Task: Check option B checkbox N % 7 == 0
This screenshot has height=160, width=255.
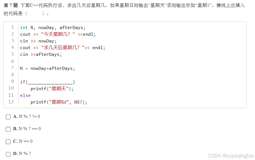Action: (8, 129)
